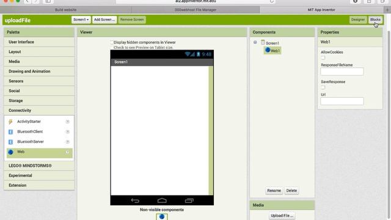The height and width of the screenshot is (220, 391).
Task: Switch to the Designer view
Action: coord(358,20)
